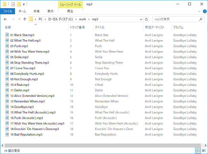
Task: Select file 17 Wish You Were Here (Acoustic).mp3
Action: click(37, 123)
